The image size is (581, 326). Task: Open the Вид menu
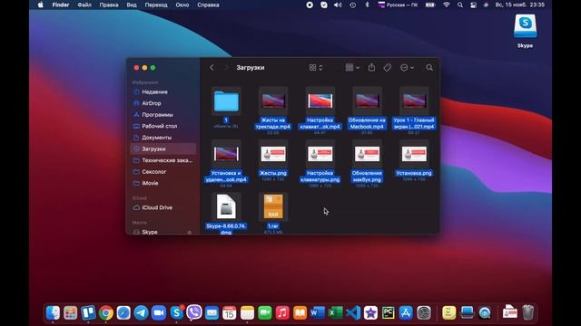tap(132, 5)
